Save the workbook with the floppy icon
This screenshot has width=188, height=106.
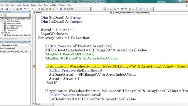click(x=6, y=9)
